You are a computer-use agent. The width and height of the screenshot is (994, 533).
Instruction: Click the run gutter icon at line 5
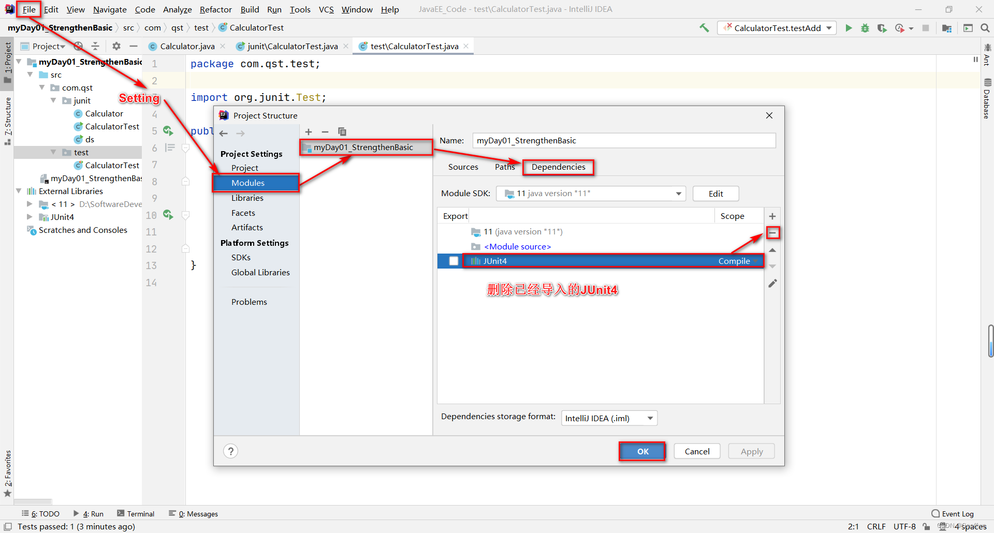(x=168, y=130)
